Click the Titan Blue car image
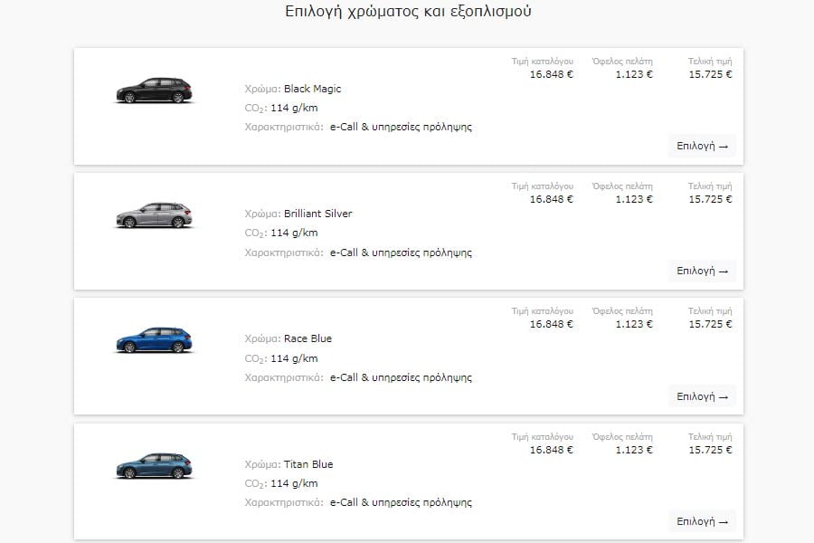814x543 pixels. click(x=154, y=466)
